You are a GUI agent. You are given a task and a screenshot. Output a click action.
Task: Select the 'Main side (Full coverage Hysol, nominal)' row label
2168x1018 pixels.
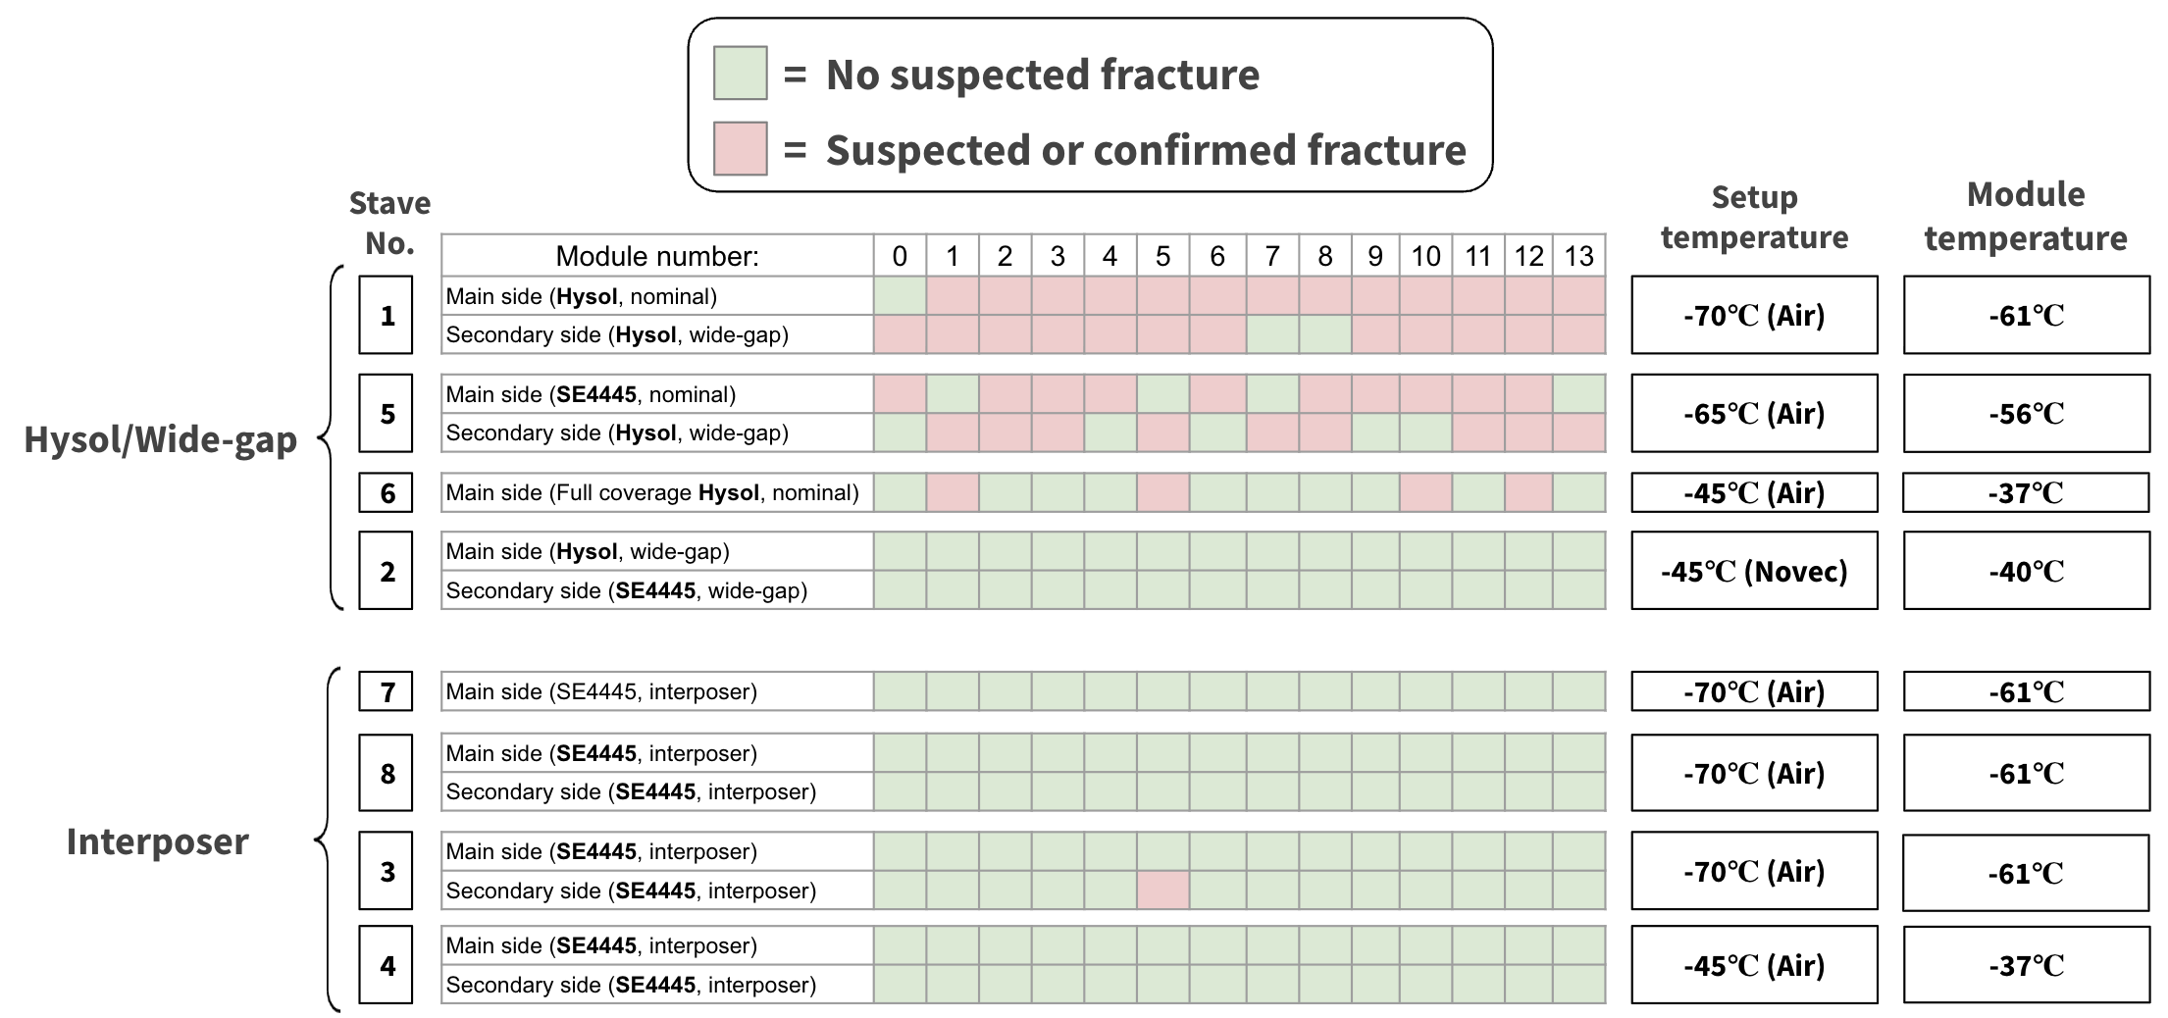pyautogui.click(x=652, y=492)
